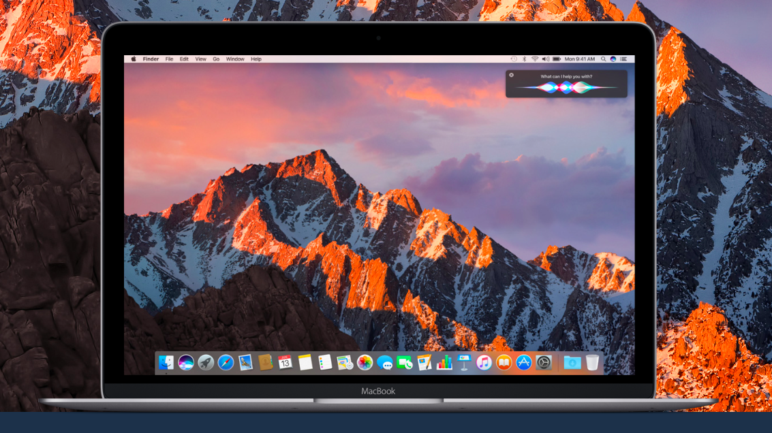
Task: Open System Preferences gear icon
Action: point(544,363)
